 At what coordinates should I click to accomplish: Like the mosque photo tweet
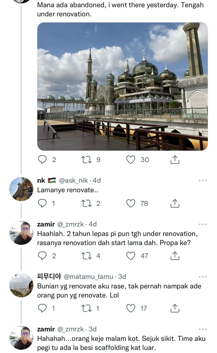click(131, 159)
